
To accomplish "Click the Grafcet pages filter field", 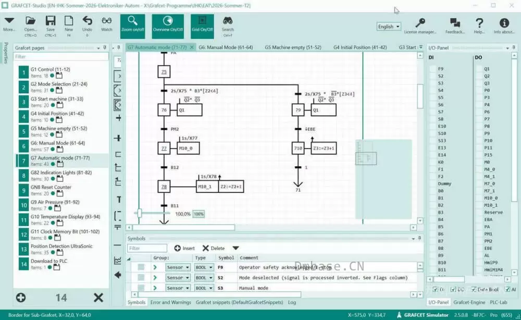I will (61, 56).
